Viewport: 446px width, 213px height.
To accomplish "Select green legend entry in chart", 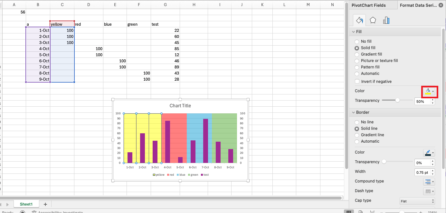I will tap(193, 175).
